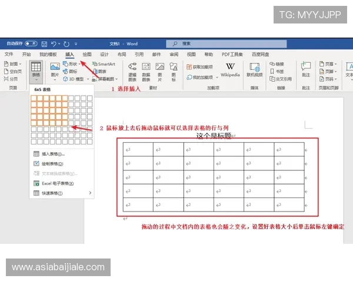Screen dimensions: 353x282
Task: Switch to the 开始 (Home) tab
Action: [26, 54]
